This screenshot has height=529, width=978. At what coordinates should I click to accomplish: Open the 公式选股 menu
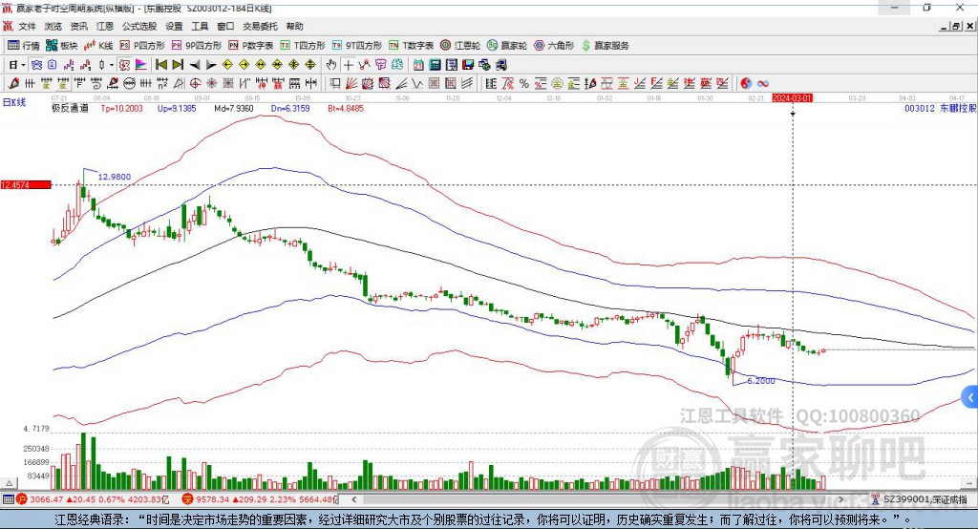pyautogui.click(x=139, y=26)
